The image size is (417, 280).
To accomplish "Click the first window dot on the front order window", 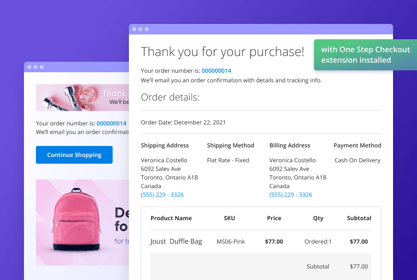I will (134, 29).
